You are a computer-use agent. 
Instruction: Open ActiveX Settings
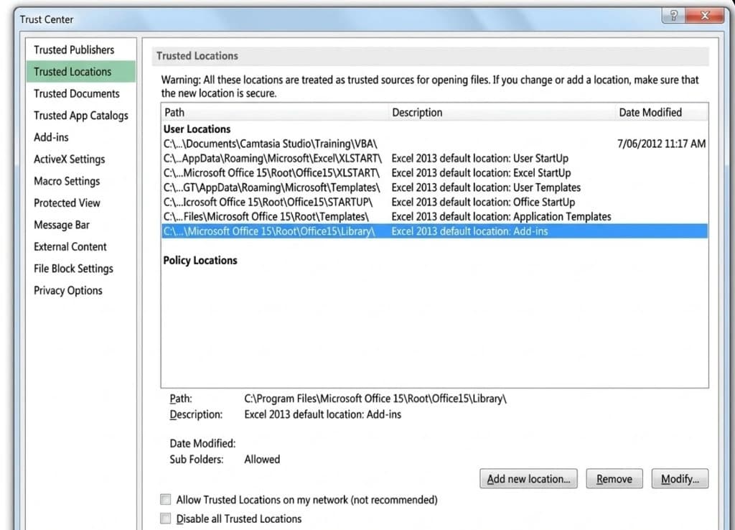(70, 159)
